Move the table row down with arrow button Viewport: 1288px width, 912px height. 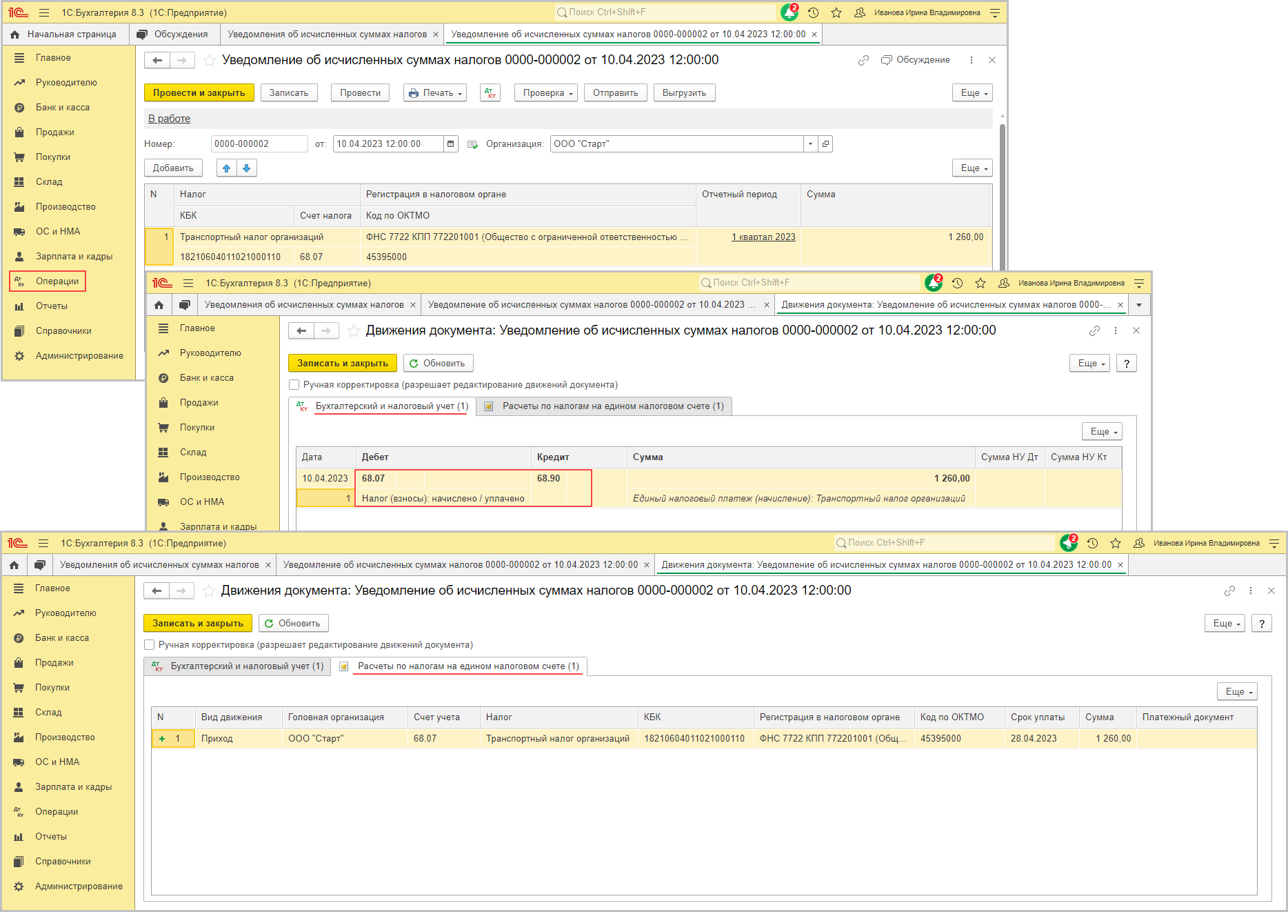pos(246,168)
